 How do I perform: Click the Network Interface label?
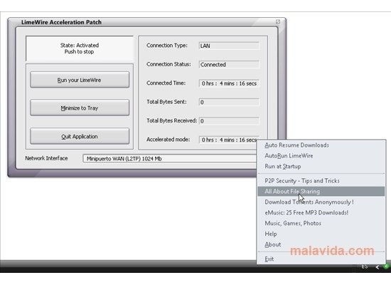[x=46, y=158]
